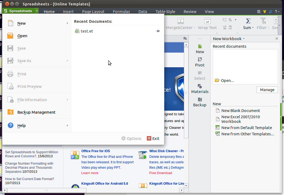Click the decrease decimal places icon
The width and height of the screenshot is (284, 195).
[x=230, y=27]
